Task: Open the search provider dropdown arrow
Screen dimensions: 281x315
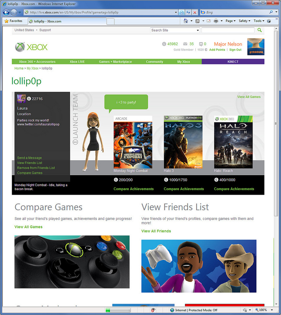Action: 276,12
